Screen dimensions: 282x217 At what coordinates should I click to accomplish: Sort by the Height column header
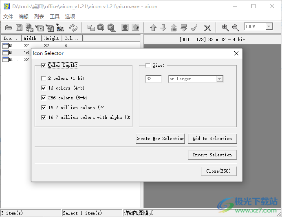click(x=52, y=38)
